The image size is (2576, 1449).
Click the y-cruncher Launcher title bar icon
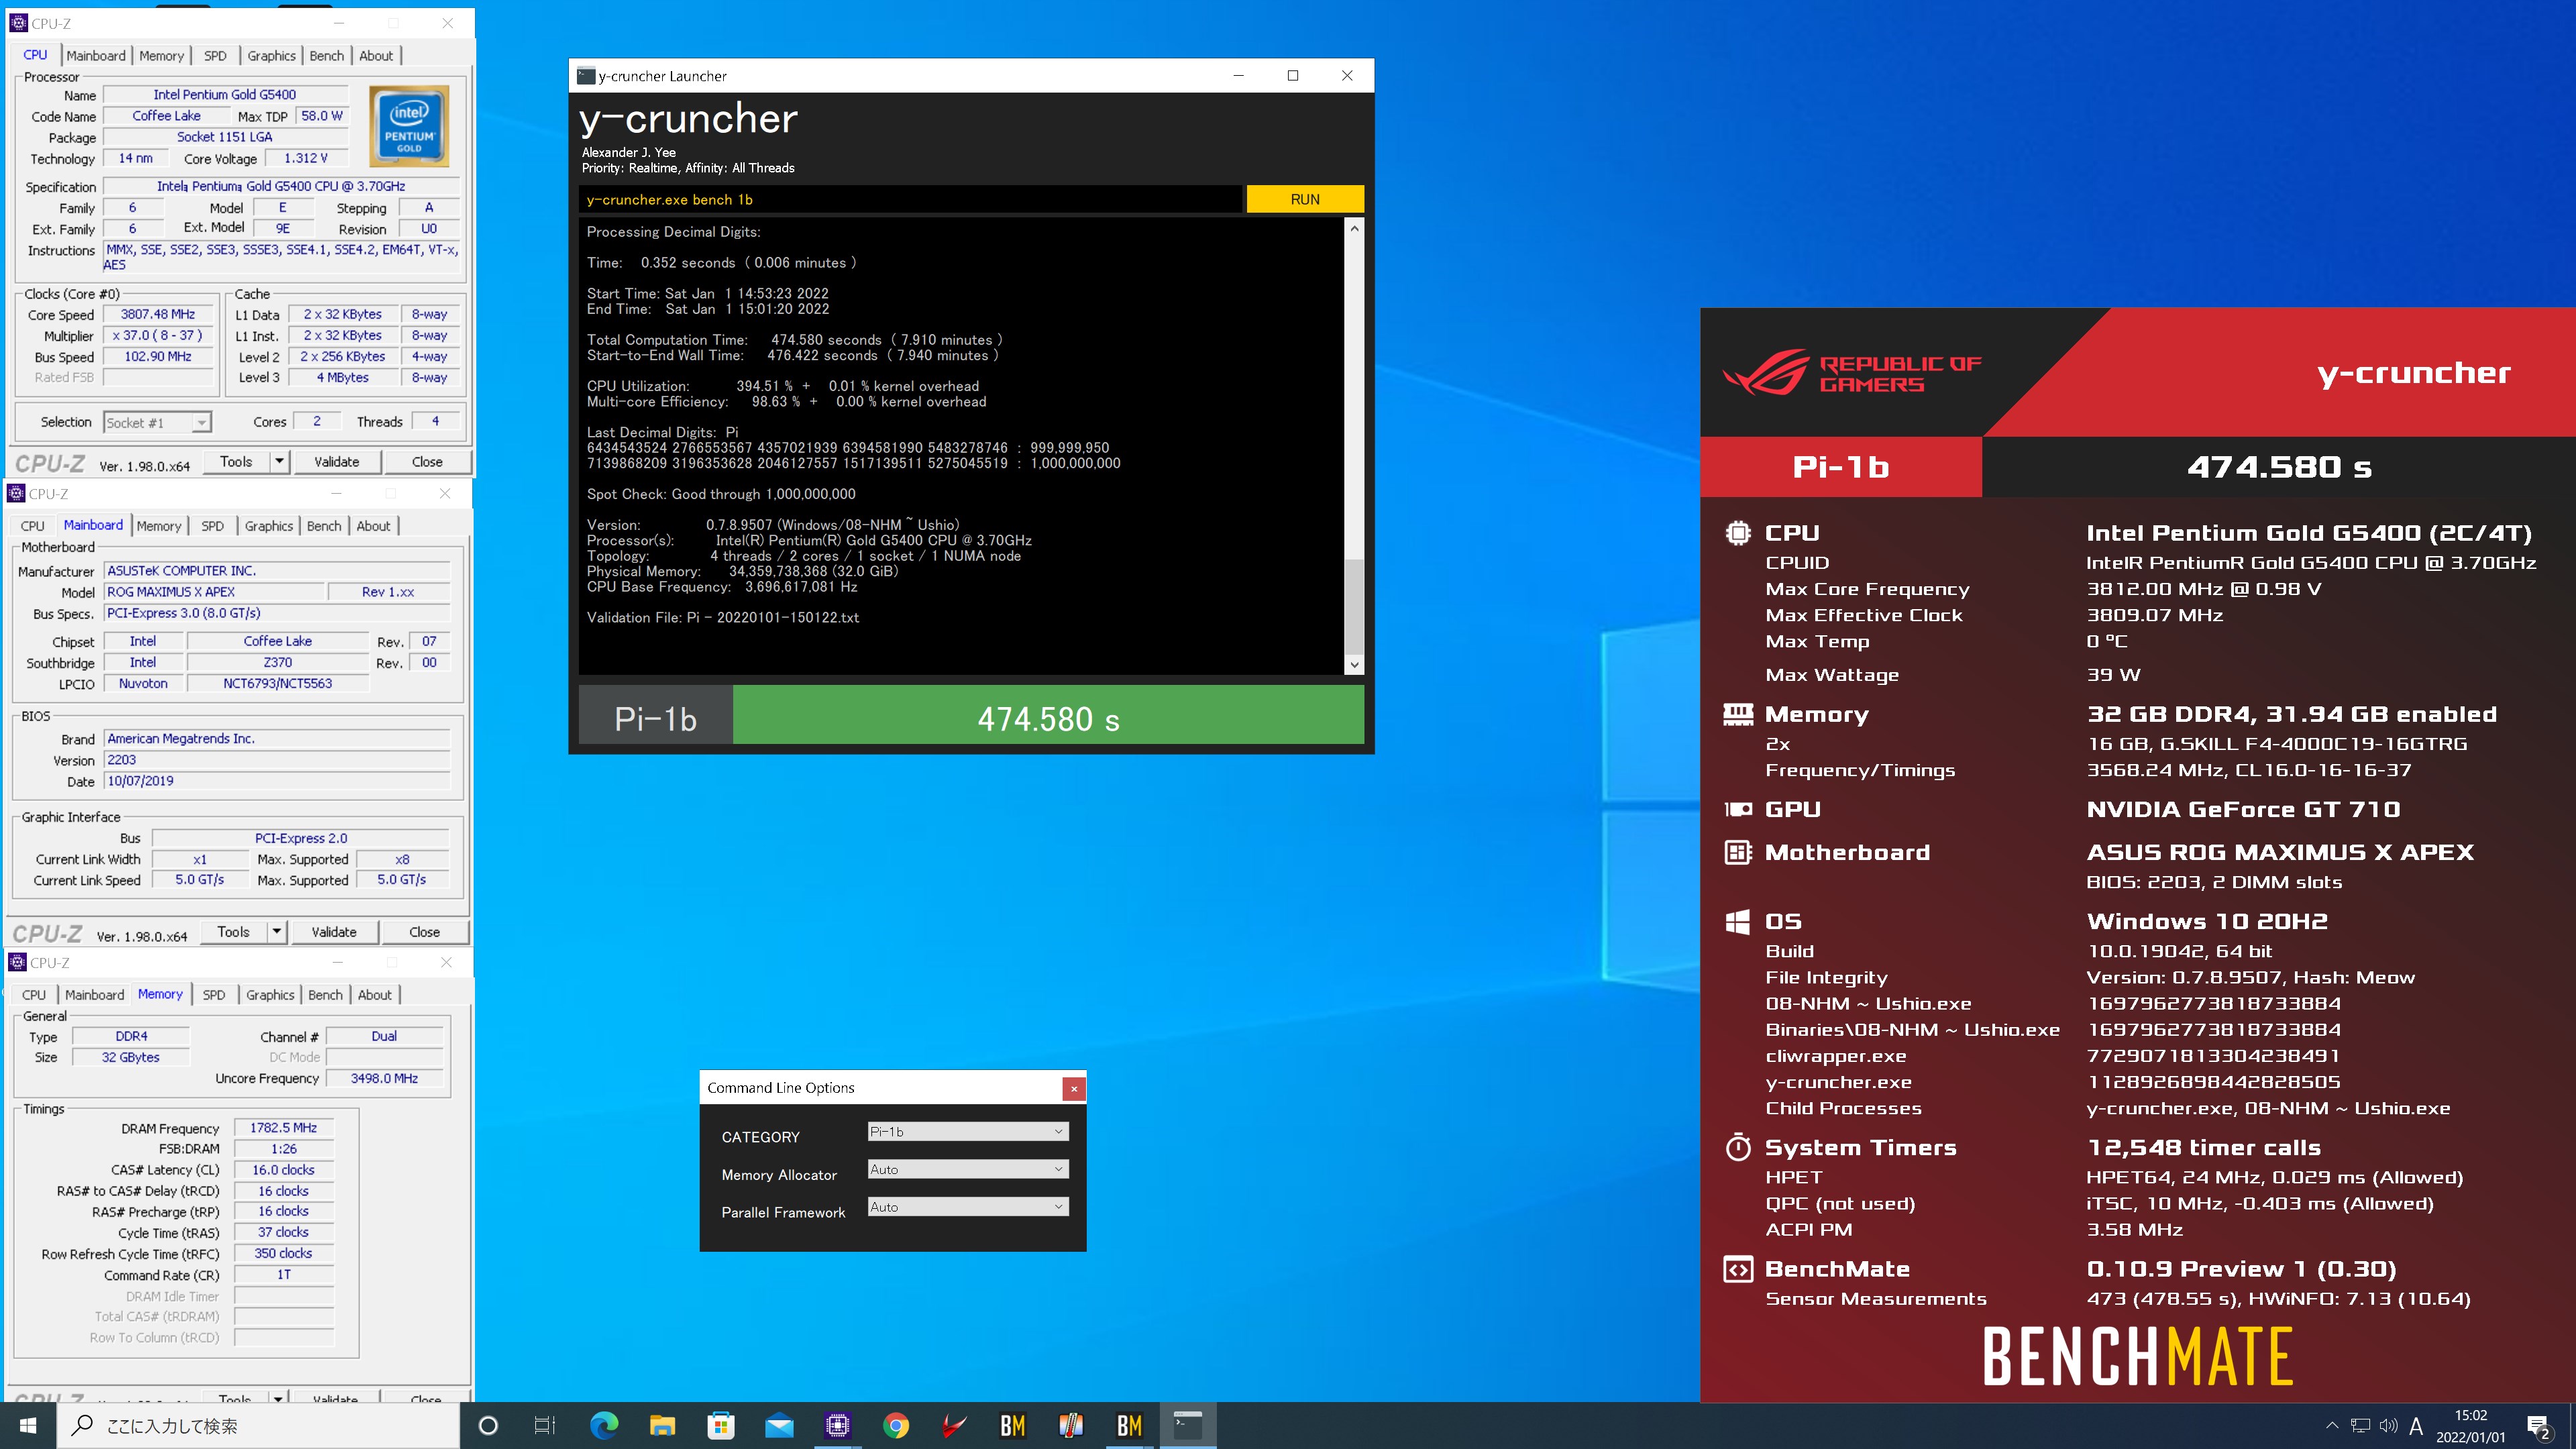click(x=587, y=76)
